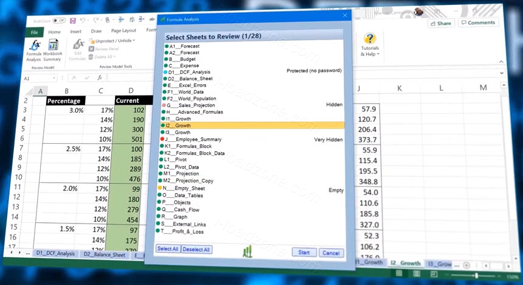Close the Formula Analysis dialog with X
Image resolution: width=523 pixels, height=285 pixels.
345,15
